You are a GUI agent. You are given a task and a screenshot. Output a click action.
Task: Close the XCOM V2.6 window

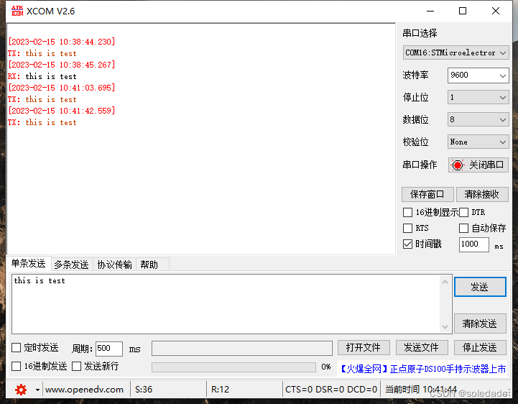pos(496,11)
